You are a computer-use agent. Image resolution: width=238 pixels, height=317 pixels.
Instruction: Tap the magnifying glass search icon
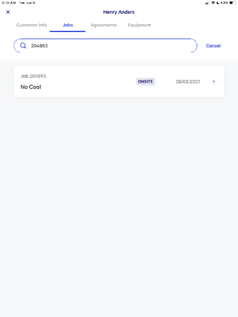(x=23, y=46)
